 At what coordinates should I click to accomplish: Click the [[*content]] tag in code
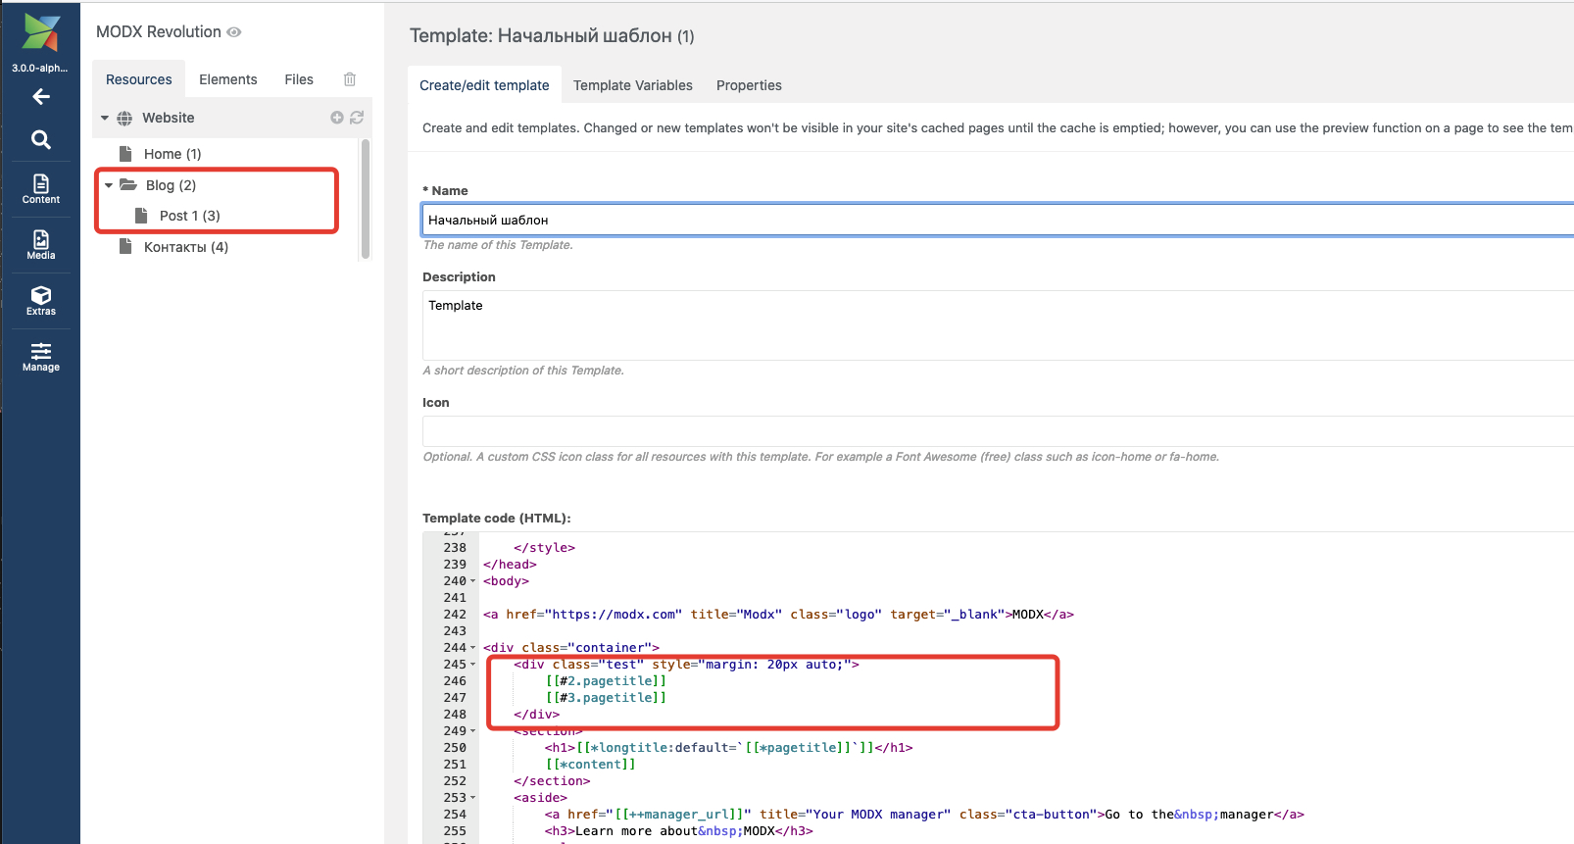point(590,765)
